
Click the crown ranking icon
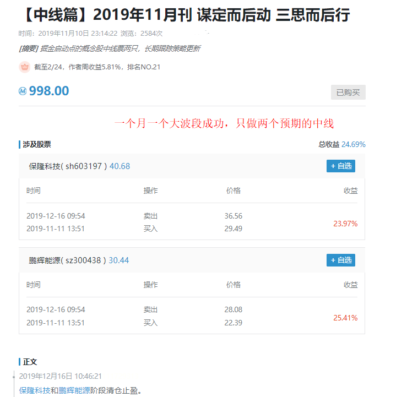[25, 67]
